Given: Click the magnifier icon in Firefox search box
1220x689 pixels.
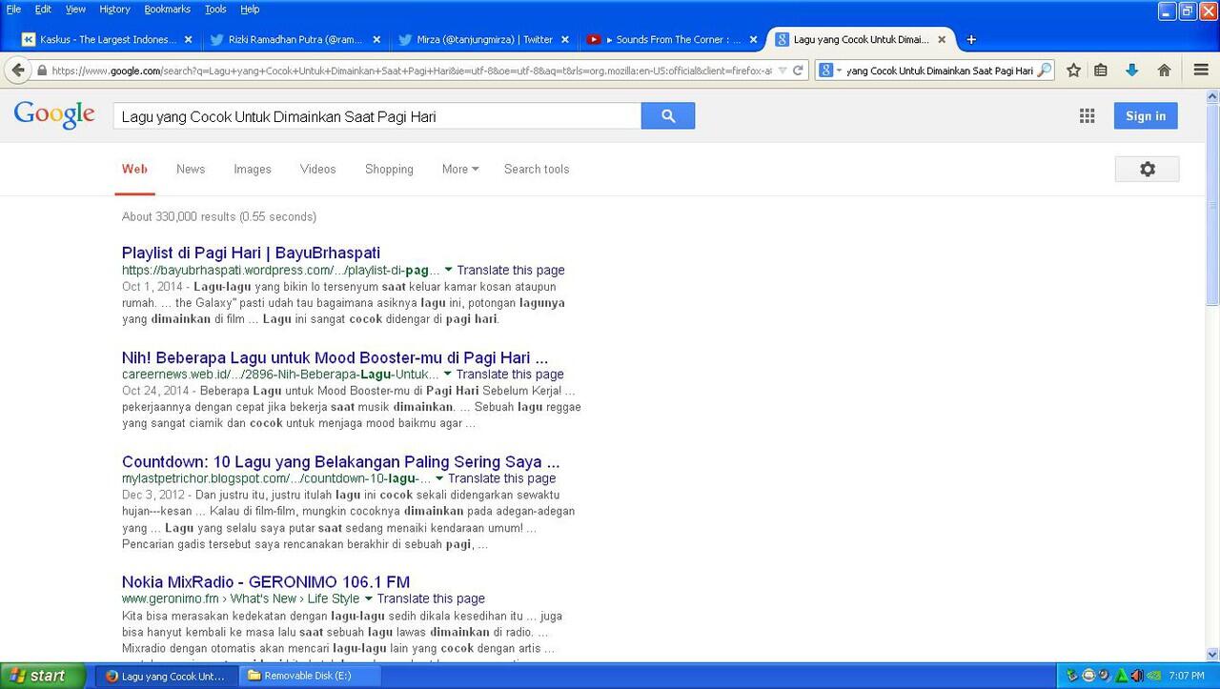Looking at the screenshot, I should 1044,71.
